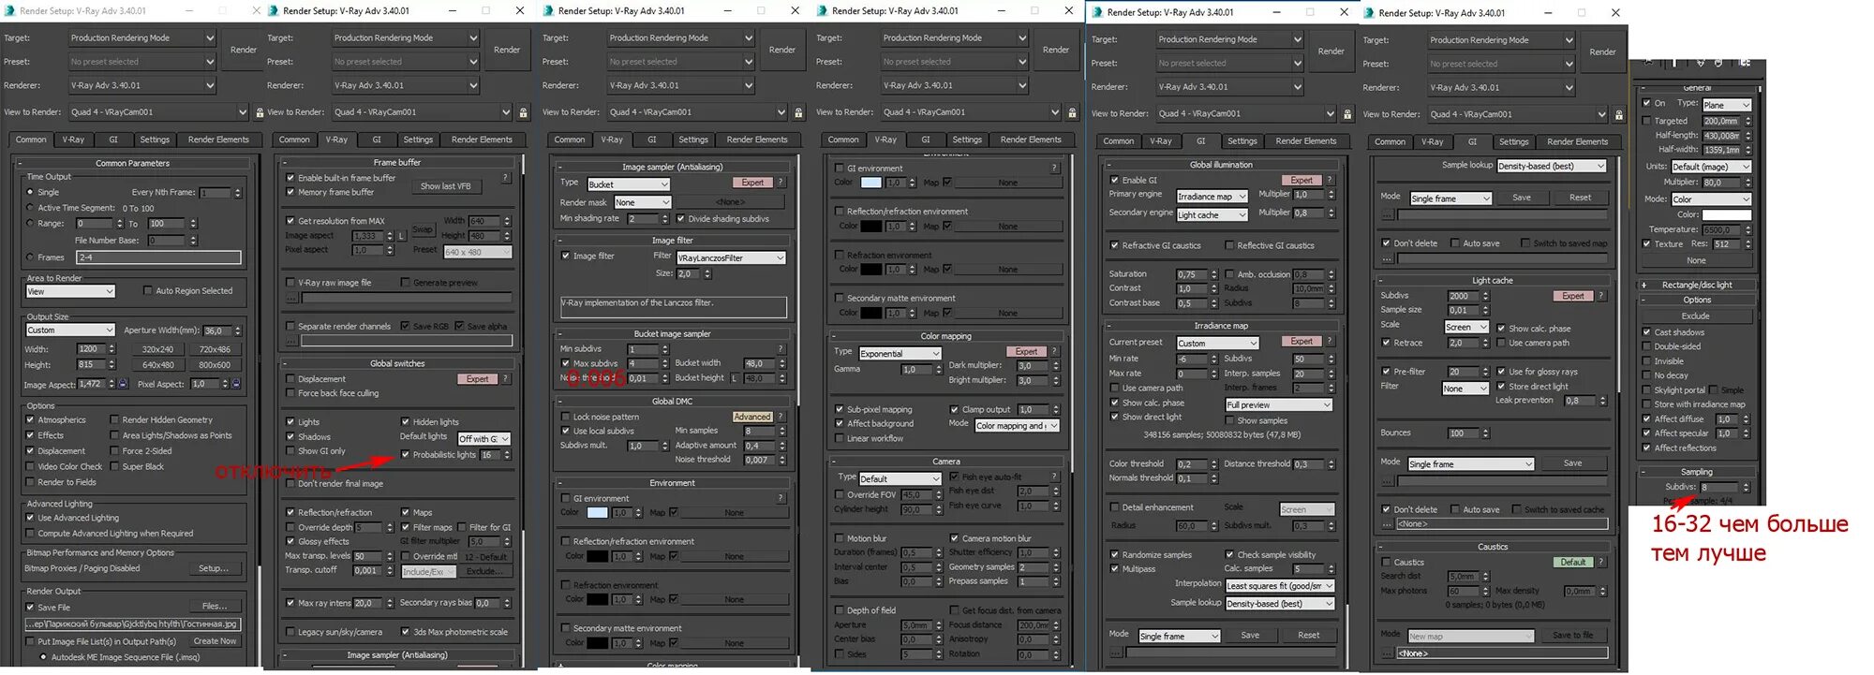Change Primary engine Irradiance map dropdown
This screenshot has height=675, width=1874.
coord(1212,197)
